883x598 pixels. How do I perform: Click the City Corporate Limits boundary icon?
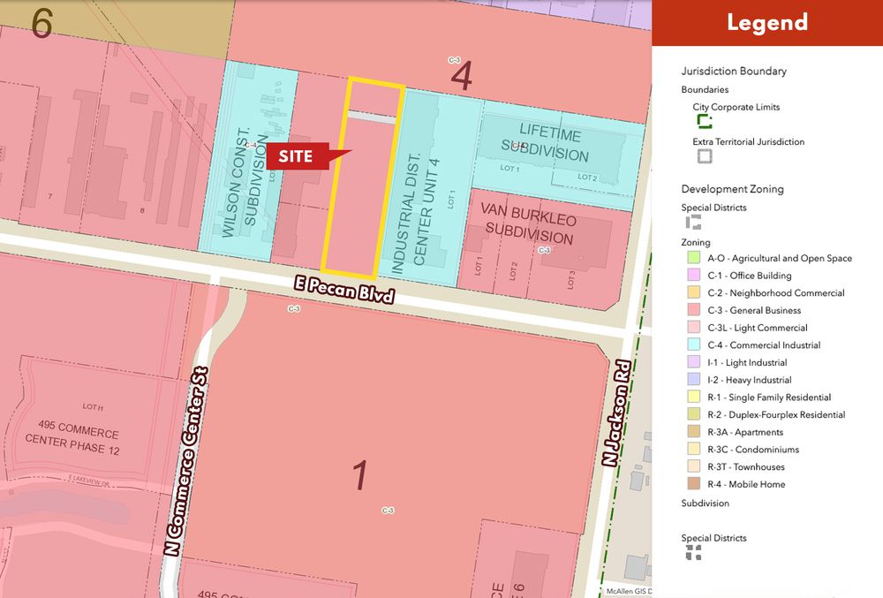click(x=704, y=122)
